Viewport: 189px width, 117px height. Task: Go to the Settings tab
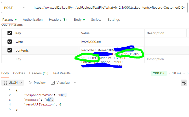tap(114, 20)
